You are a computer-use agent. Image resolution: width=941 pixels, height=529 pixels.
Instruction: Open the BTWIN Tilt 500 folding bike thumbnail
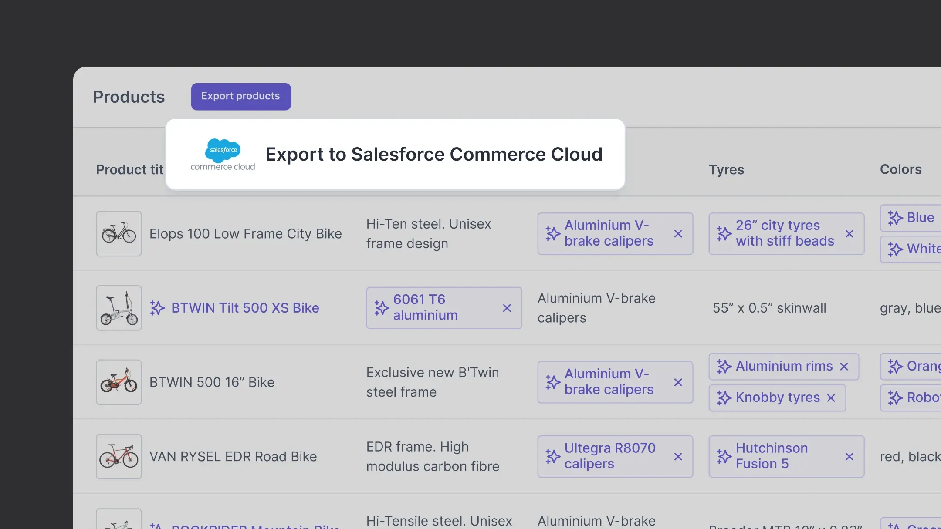pos(118,308)
